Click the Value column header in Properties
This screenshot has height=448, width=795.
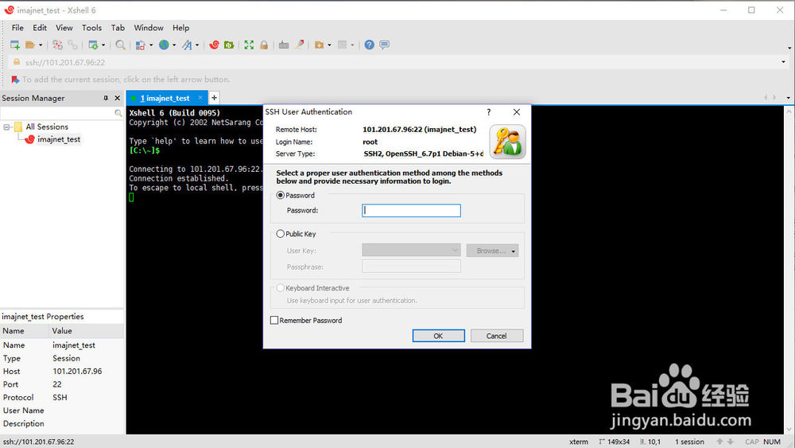point(87,331)
